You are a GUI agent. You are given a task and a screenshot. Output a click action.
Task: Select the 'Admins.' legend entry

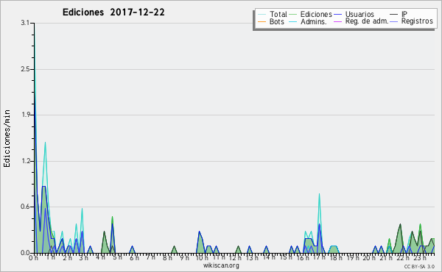[314, 21]
